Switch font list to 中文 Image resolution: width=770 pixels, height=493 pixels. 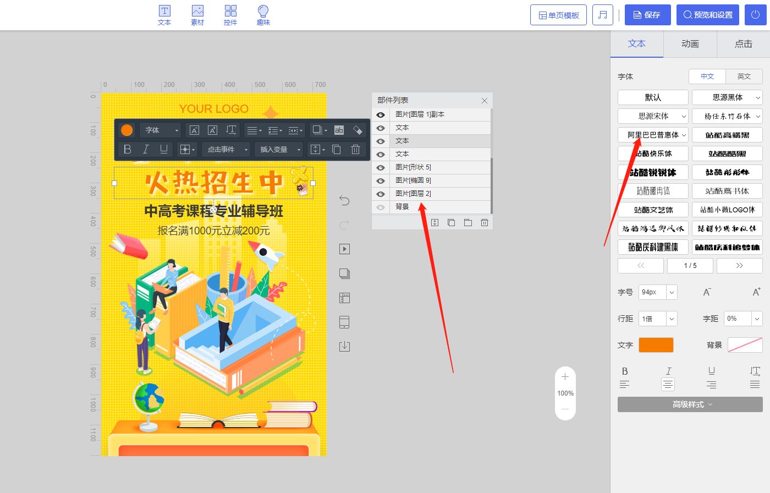point(707,76)
